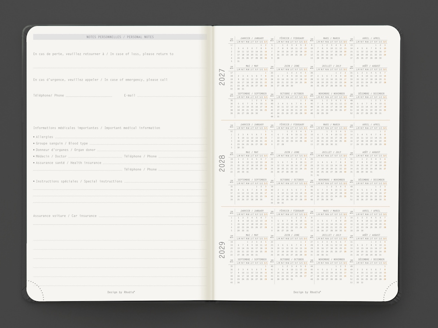Click "Téléphone / Phone" on the Doctor row
The image size is (438, 328).
pos(140,156)
